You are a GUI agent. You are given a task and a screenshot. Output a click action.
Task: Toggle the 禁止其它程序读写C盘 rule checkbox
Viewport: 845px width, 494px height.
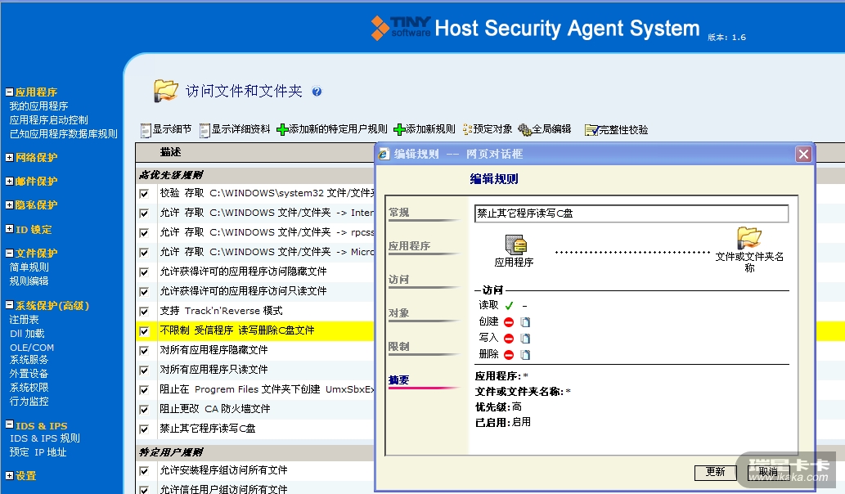(144, 429)
